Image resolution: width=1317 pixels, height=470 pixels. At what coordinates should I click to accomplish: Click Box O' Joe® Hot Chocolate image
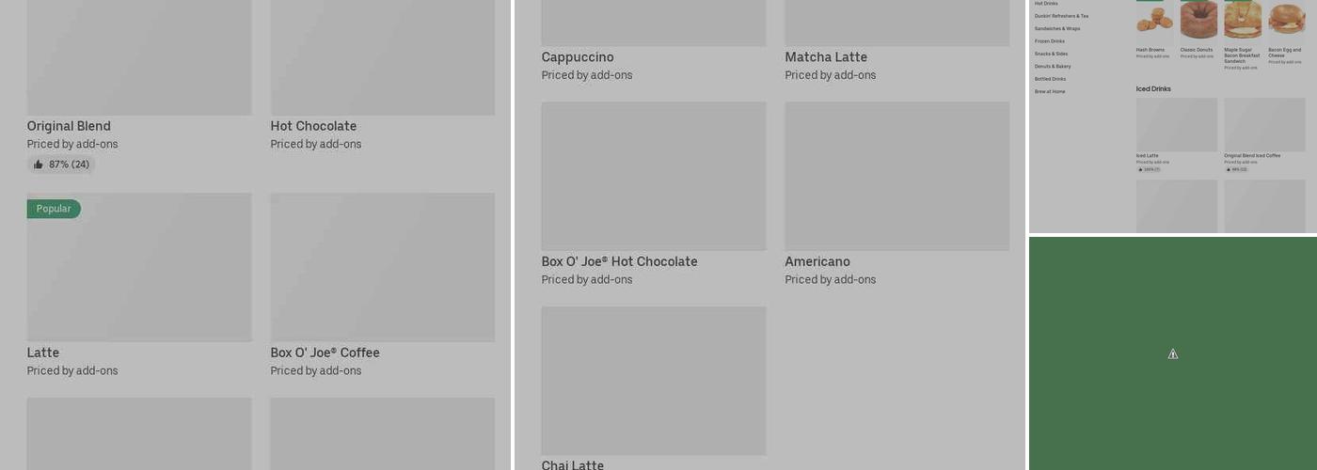tap(653, 176)
